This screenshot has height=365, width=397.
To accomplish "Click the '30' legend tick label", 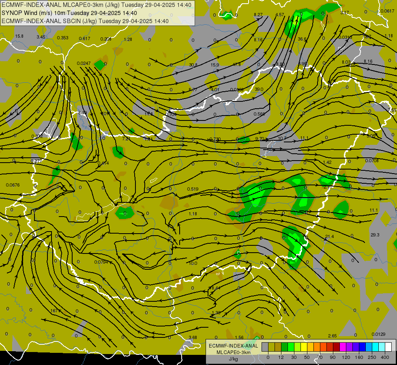I will [294, 357].
